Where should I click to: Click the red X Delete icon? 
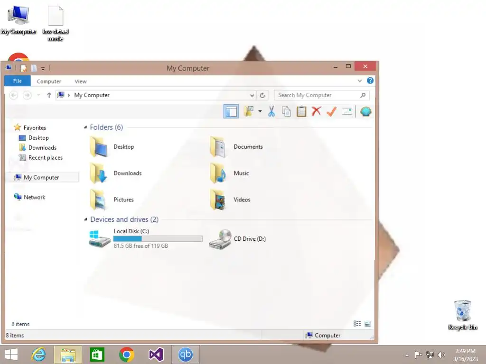coord(317,111)
